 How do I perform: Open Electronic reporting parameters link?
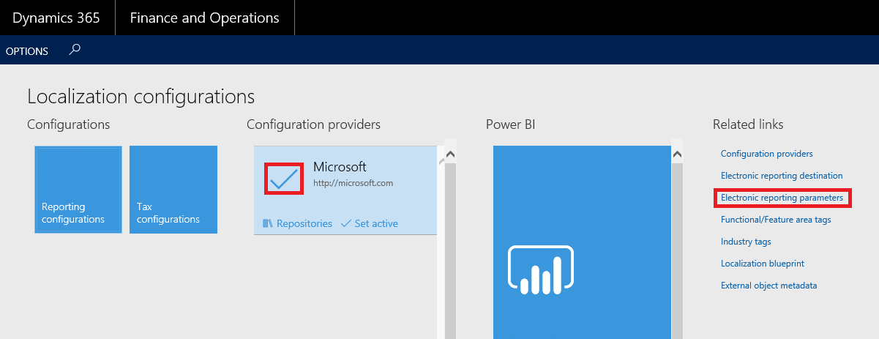782,198
